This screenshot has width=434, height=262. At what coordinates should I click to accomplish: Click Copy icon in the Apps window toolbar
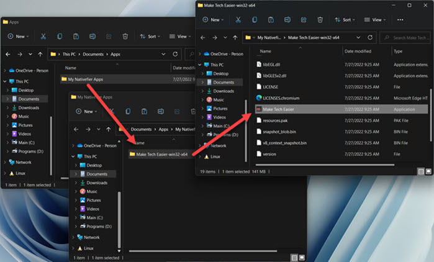tap(58, 37)
